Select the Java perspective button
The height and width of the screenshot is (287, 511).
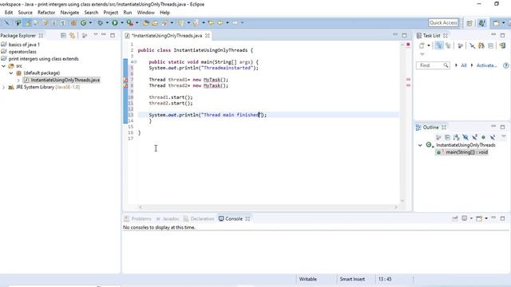point(482,23)
